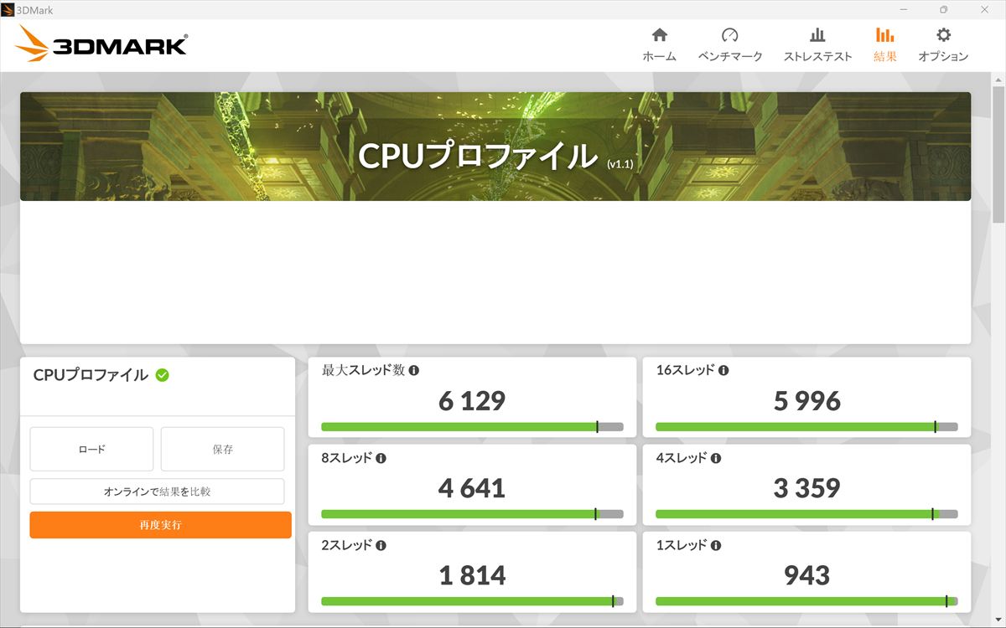Click the 4スレッド score progress bar
This screenshot has height=628, width=1006.
tap(806, 514)
